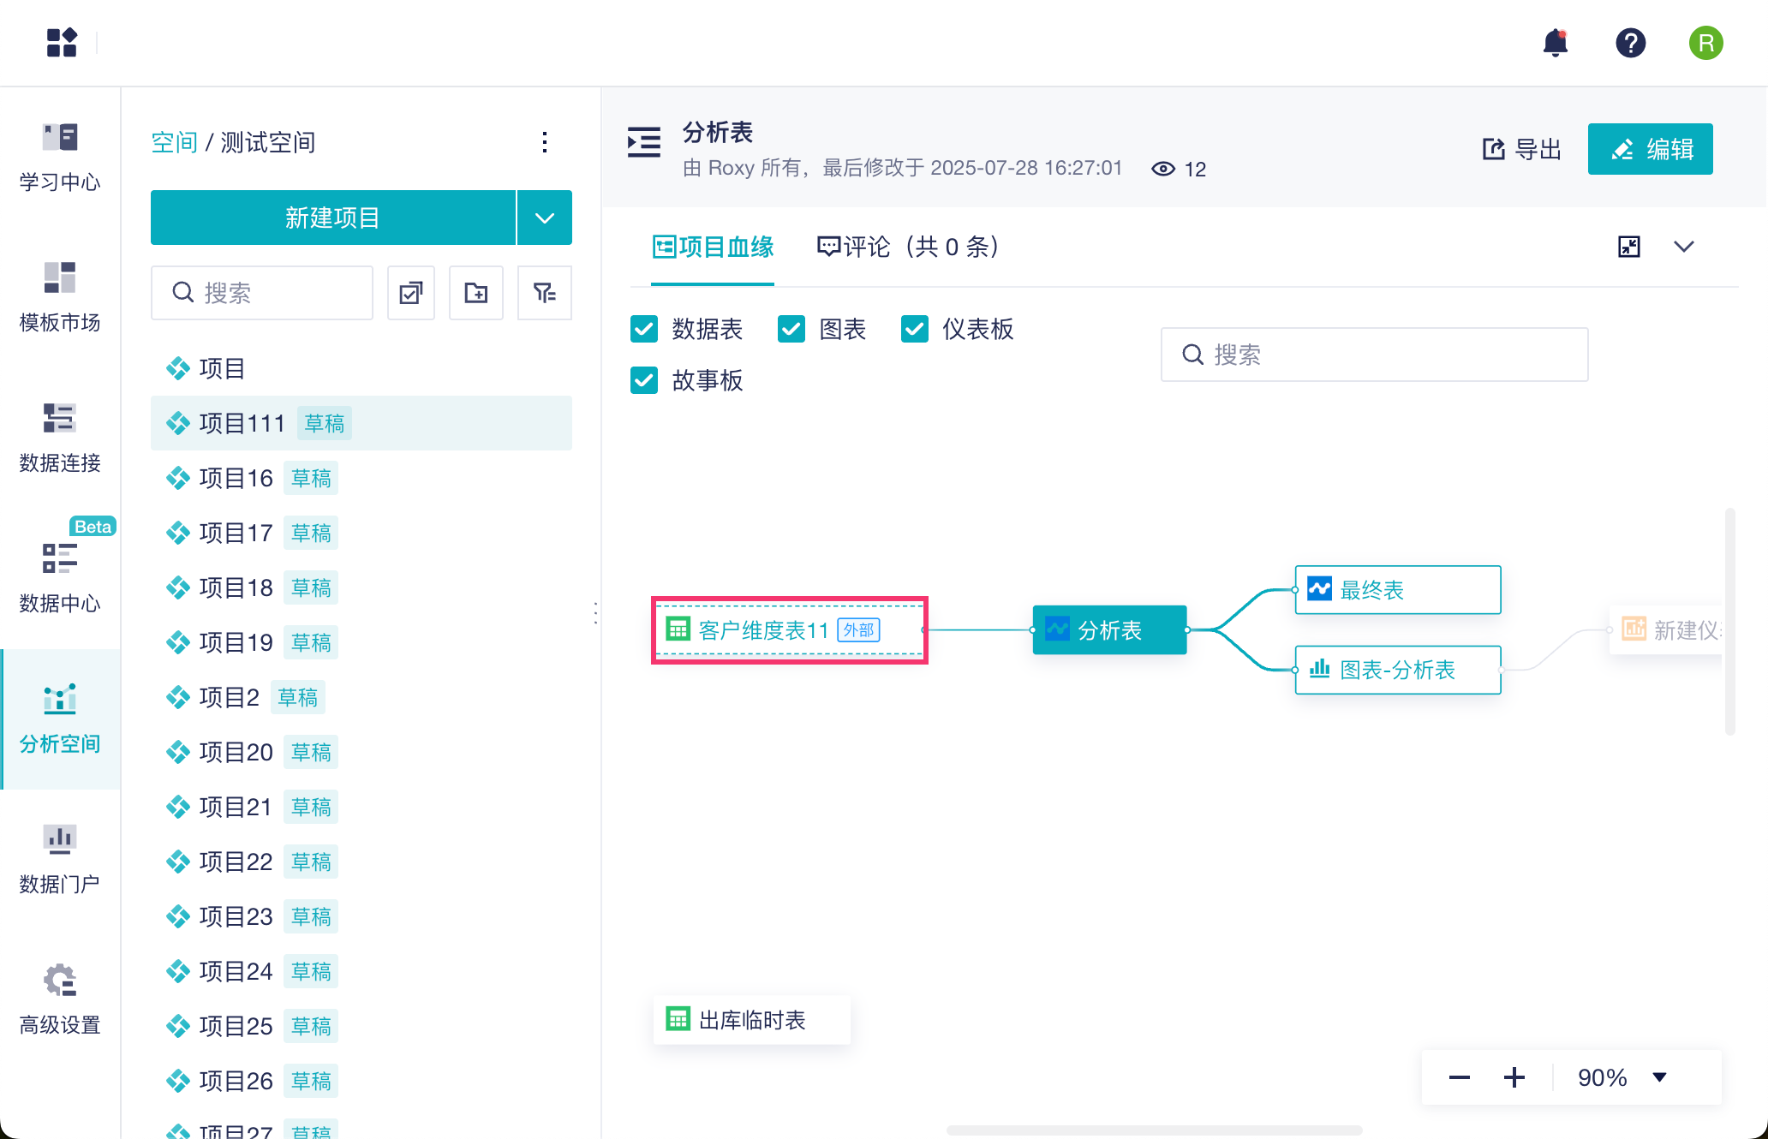Open notifications bell icon

coord(1555,43)
